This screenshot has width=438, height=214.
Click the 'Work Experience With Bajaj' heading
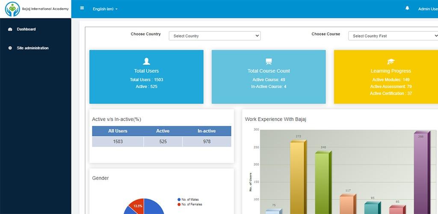coord(276,119)
